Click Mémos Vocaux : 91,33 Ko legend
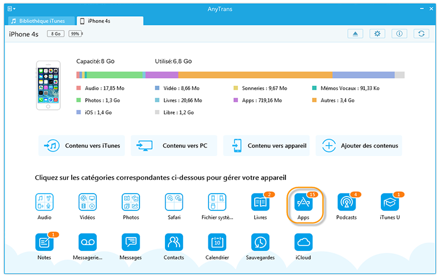Image resolution: width=440 pixels, height=278 pixels. (x=346, y=88)
